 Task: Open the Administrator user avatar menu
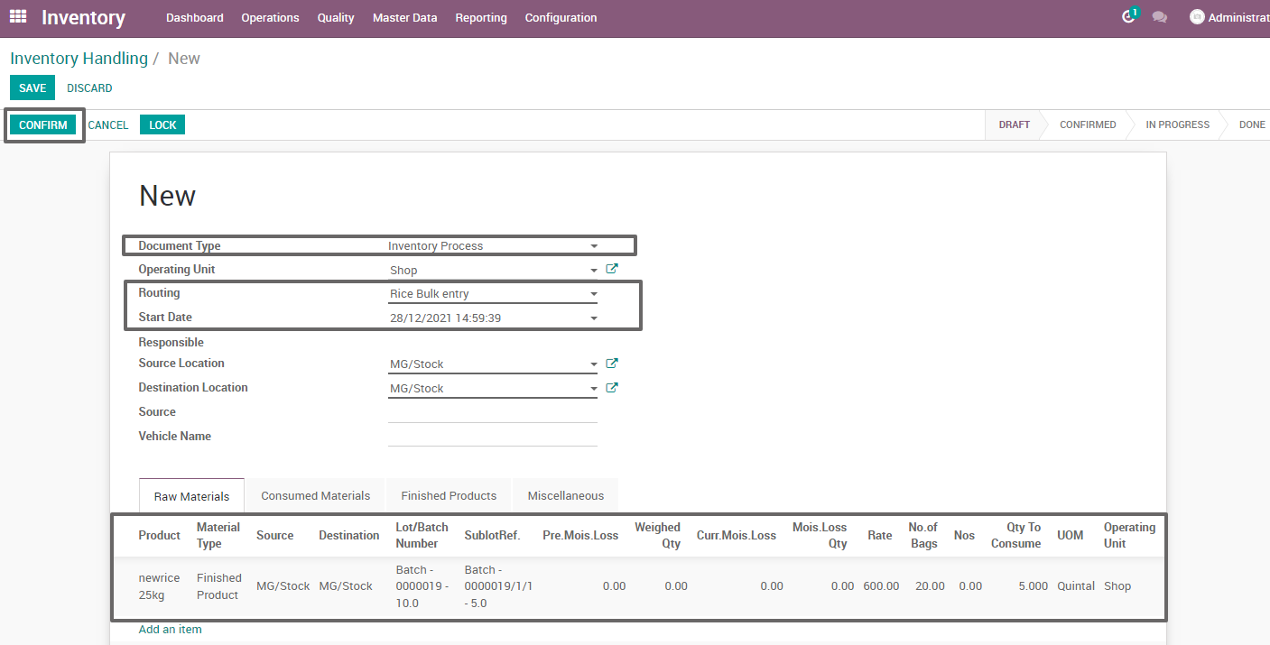1198,16
